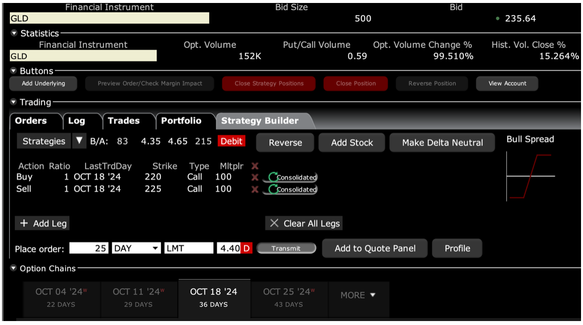Click Hist. Vol. Close value 15.264%
The width and height of the screenshot is (583, 325).
click(x=559, y=56)
